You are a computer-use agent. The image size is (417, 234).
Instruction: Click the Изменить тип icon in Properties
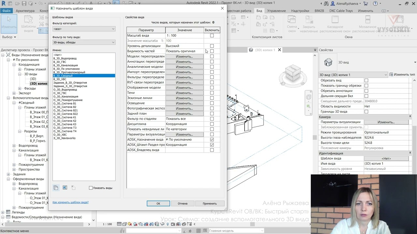coord(391,74)
